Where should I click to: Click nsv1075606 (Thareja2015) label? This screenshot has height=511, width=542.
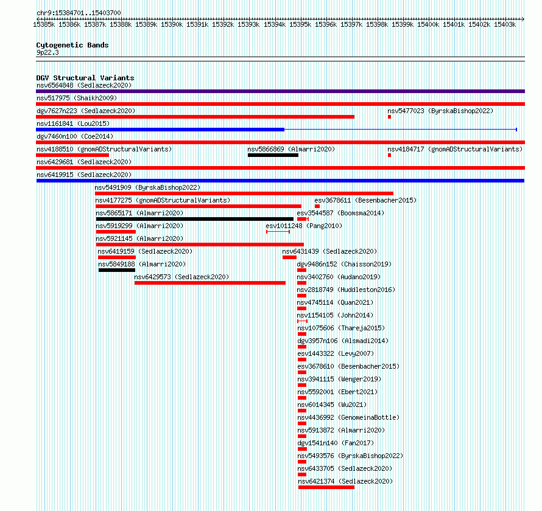(341, 328)
